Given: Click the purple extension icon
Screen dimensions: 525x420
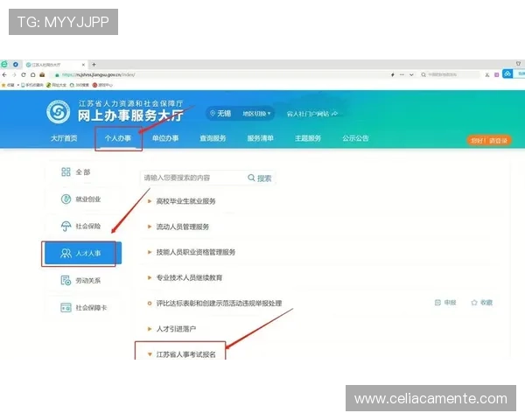Looking at the screenshot, I should (x=496, y=74).
